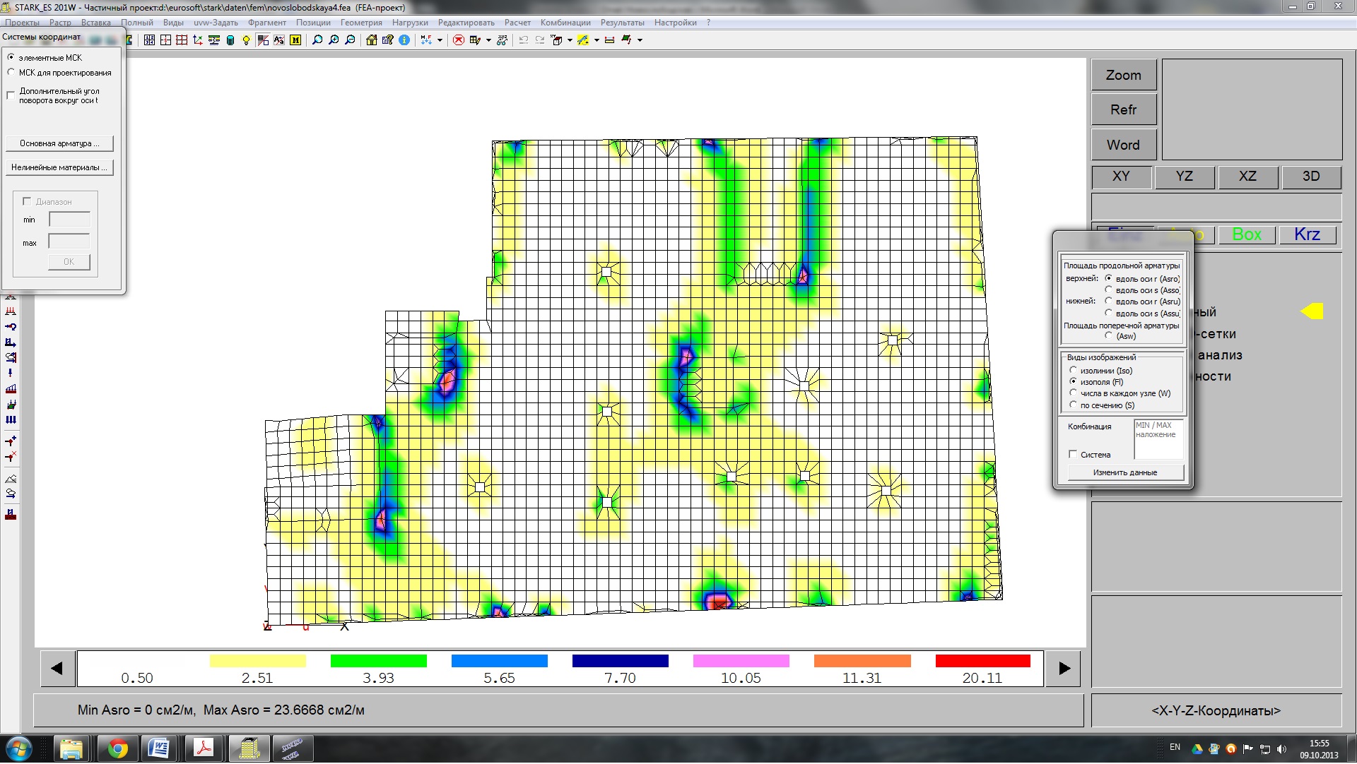Open Microsoft Word from taskbar
The image size is (1357, 764).
[x=160, y=749]
